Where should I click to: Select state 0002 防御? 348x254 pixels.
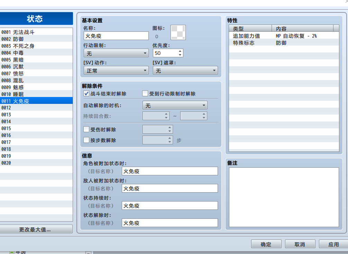coord(36,39)
